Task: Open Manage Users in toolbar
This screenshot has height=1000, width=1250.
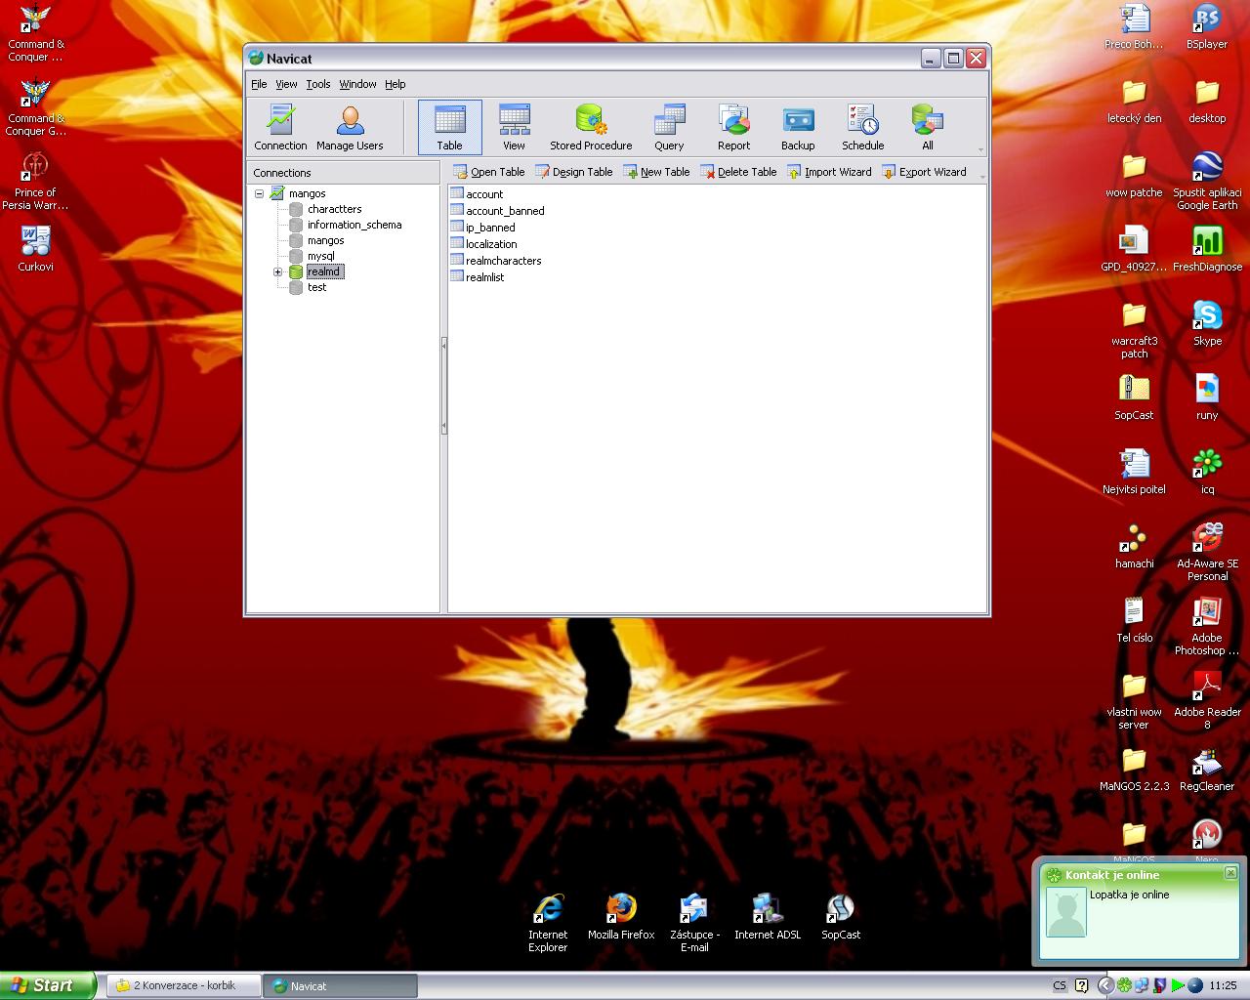Action: tap(350, 127)
